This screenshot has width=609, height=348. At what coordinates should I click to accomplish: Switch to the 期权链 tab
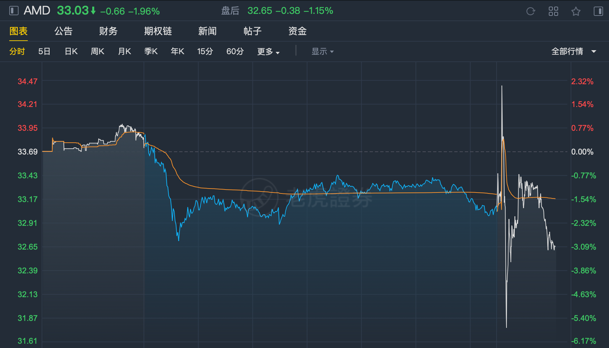[158, 31]
